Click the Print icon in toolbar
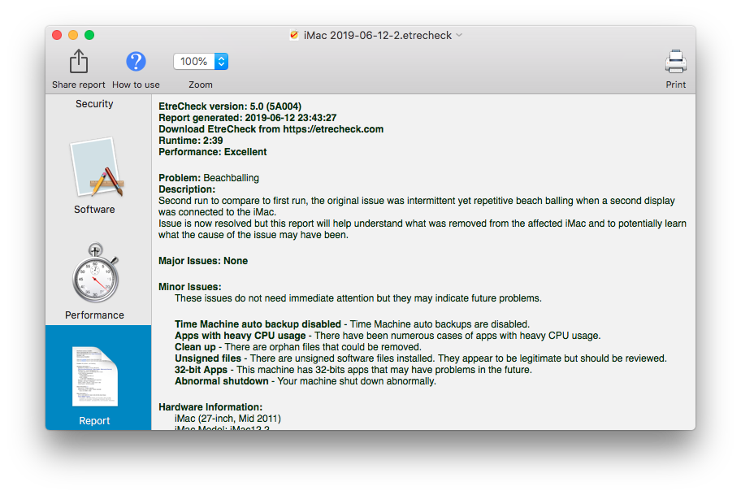 tap(675, 62)
